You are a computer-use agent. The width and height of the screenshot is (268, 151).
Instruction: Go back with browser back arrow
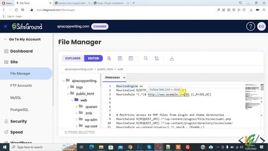4,10
